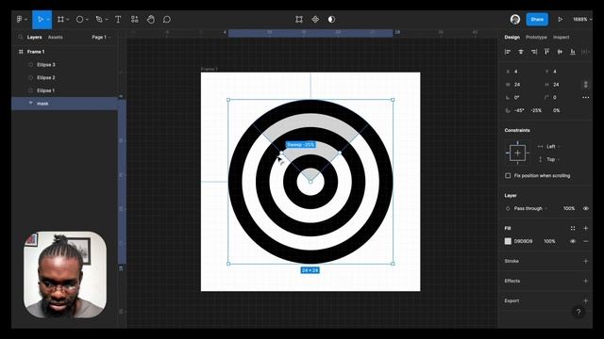Viewport: 604px width, 339px height.
Task: Click the Create component icon
Action: 315,19
